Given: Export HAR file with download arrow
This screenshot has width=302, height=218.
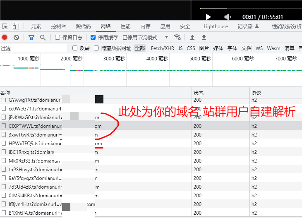Looking at the screenshot, I should tap(204, 37).
